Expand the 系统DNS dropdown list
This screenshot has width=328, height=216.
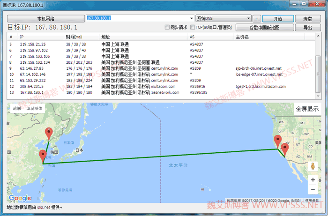(248, 18)
